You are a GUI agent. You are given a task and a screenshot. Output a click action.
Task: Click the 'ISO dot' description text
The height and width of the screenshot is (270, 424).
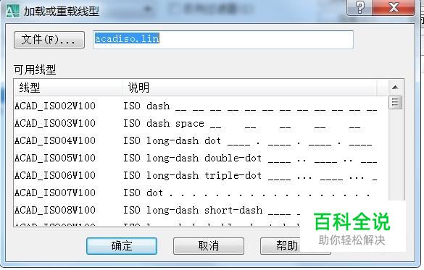tap(143, 193)
